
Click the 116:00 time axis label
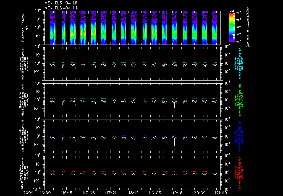pyautogui.click(x=44, y=193)
